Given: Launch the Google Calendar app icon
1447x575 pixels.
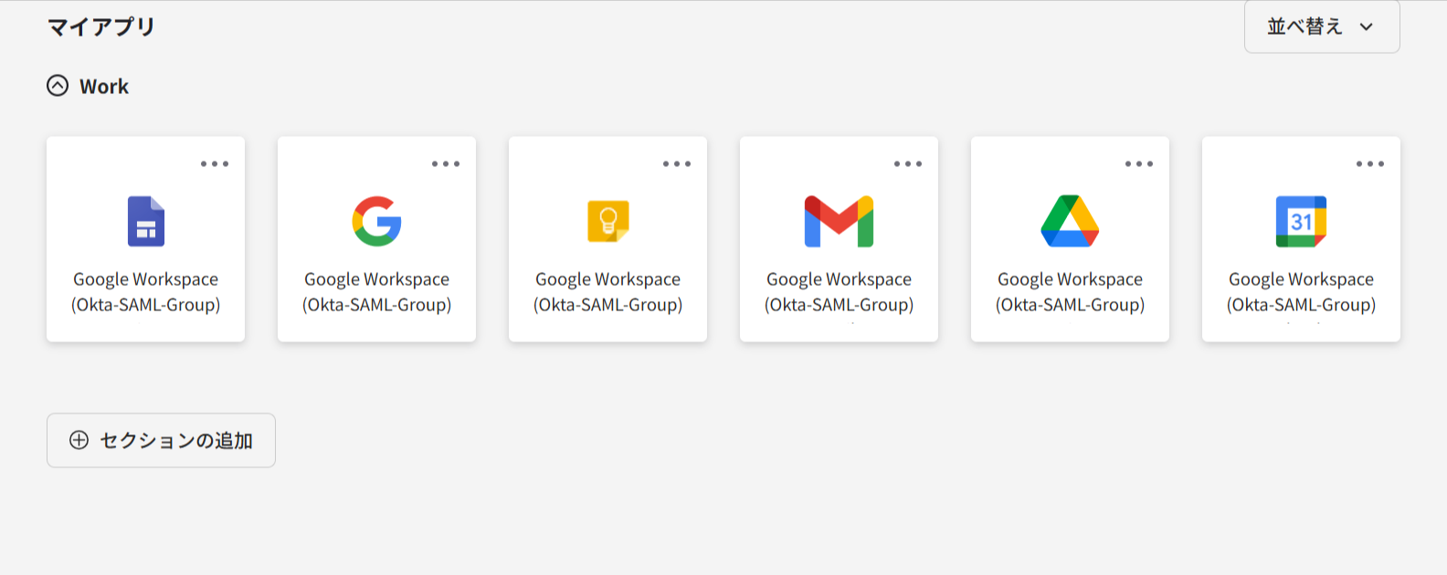Looking at the screenshot, I should (1301, 222).
